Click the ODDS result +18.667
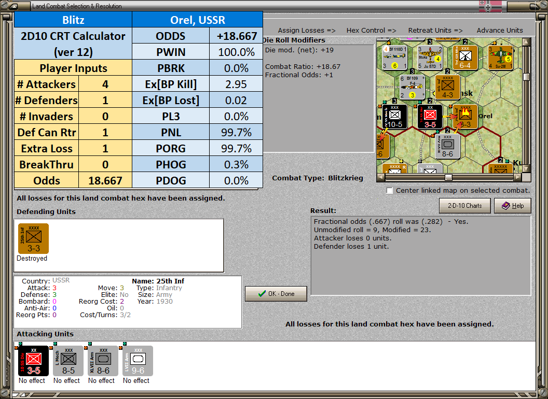Viewport: 548px width, 399px height. pyautogui.click(x=236, y=36)
